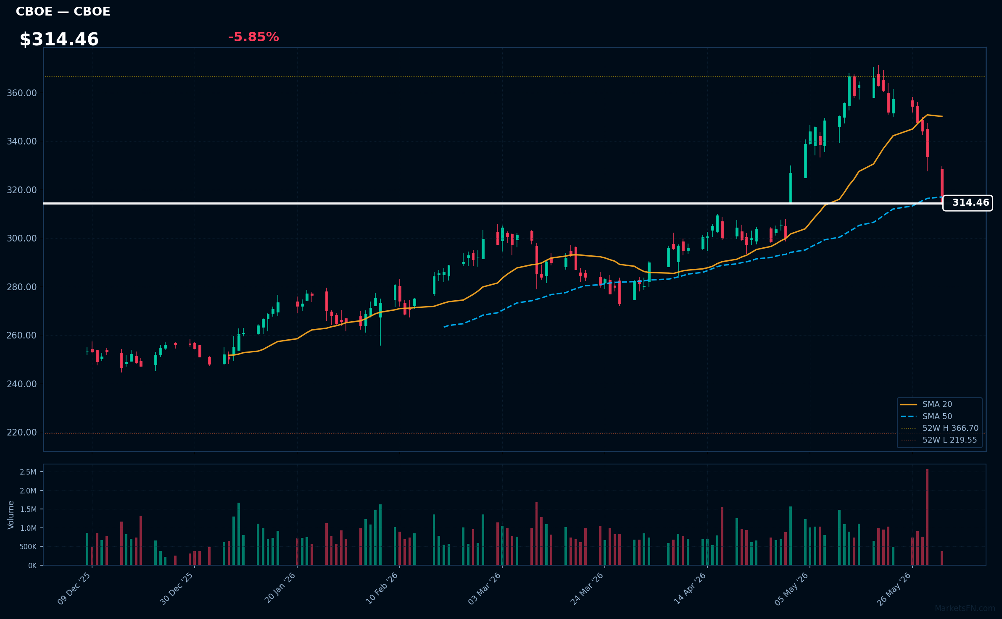Viewport: 1002px width, 619px height.
Task: Click the $314.46 price header
Action: point(59,39)
